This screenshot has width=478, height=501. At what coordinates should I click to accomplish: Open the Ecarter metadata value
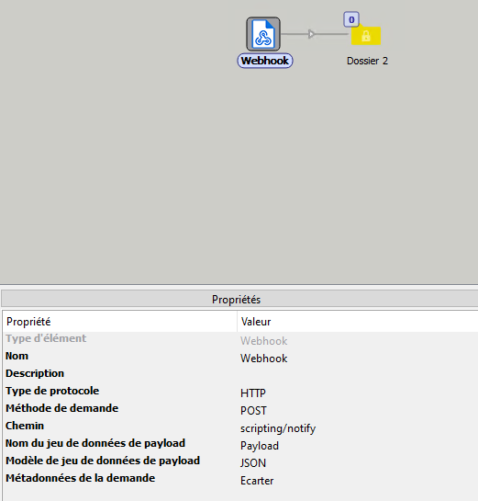click(x=257, y=481)
